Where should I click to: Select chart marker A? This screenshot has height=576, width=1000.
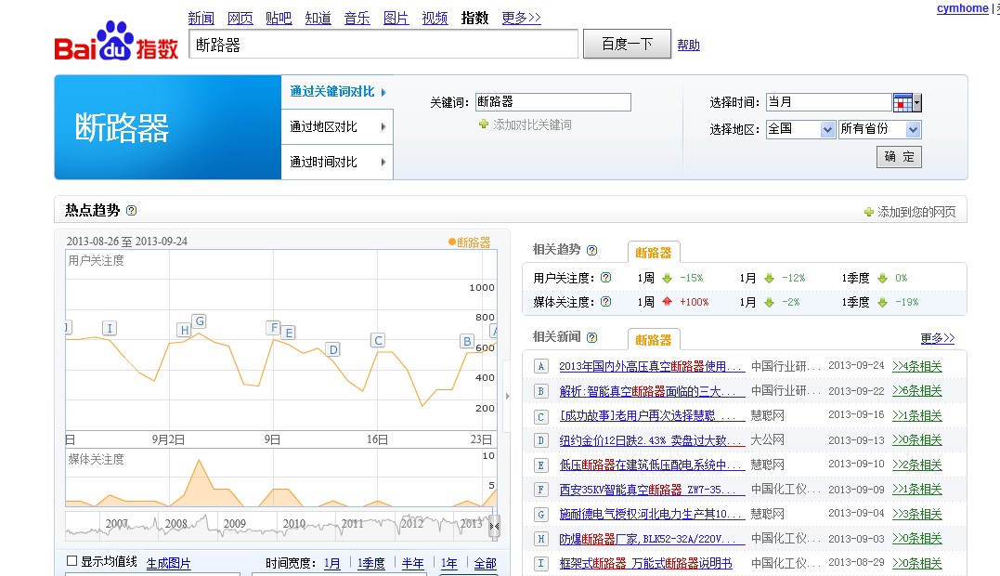pyautogui.click(x=493, y=331)
